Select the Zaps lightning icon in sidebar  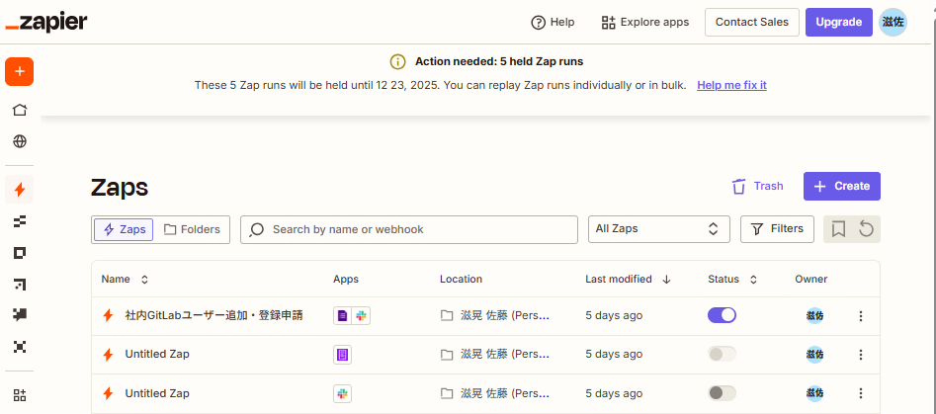coord(20,189)
